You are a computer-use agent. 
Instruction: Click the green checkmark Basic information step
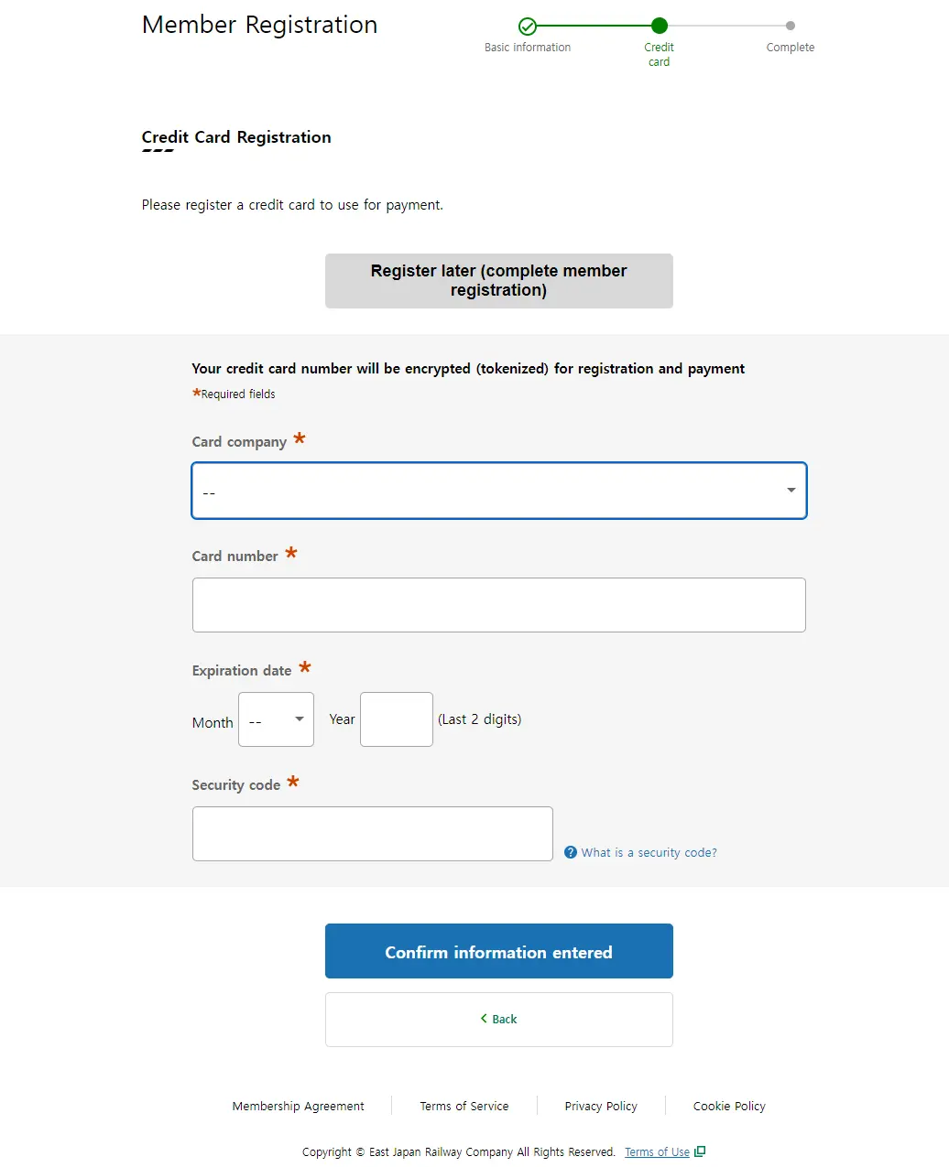(x=528, y=27)
